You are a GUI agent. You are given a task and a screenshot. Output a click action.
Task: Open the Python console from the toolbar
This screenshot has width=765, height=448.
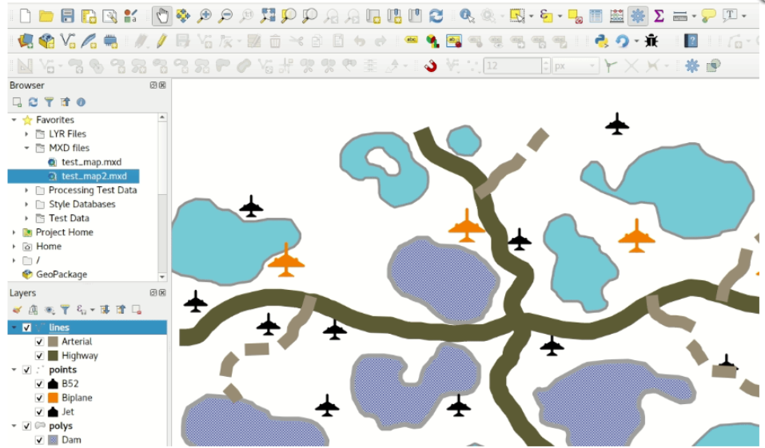(601, 41)
